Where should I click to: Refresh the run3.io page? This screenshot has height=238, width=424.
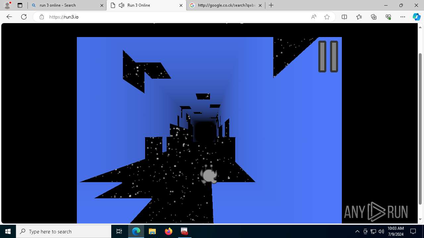click(x=24, y=17)
